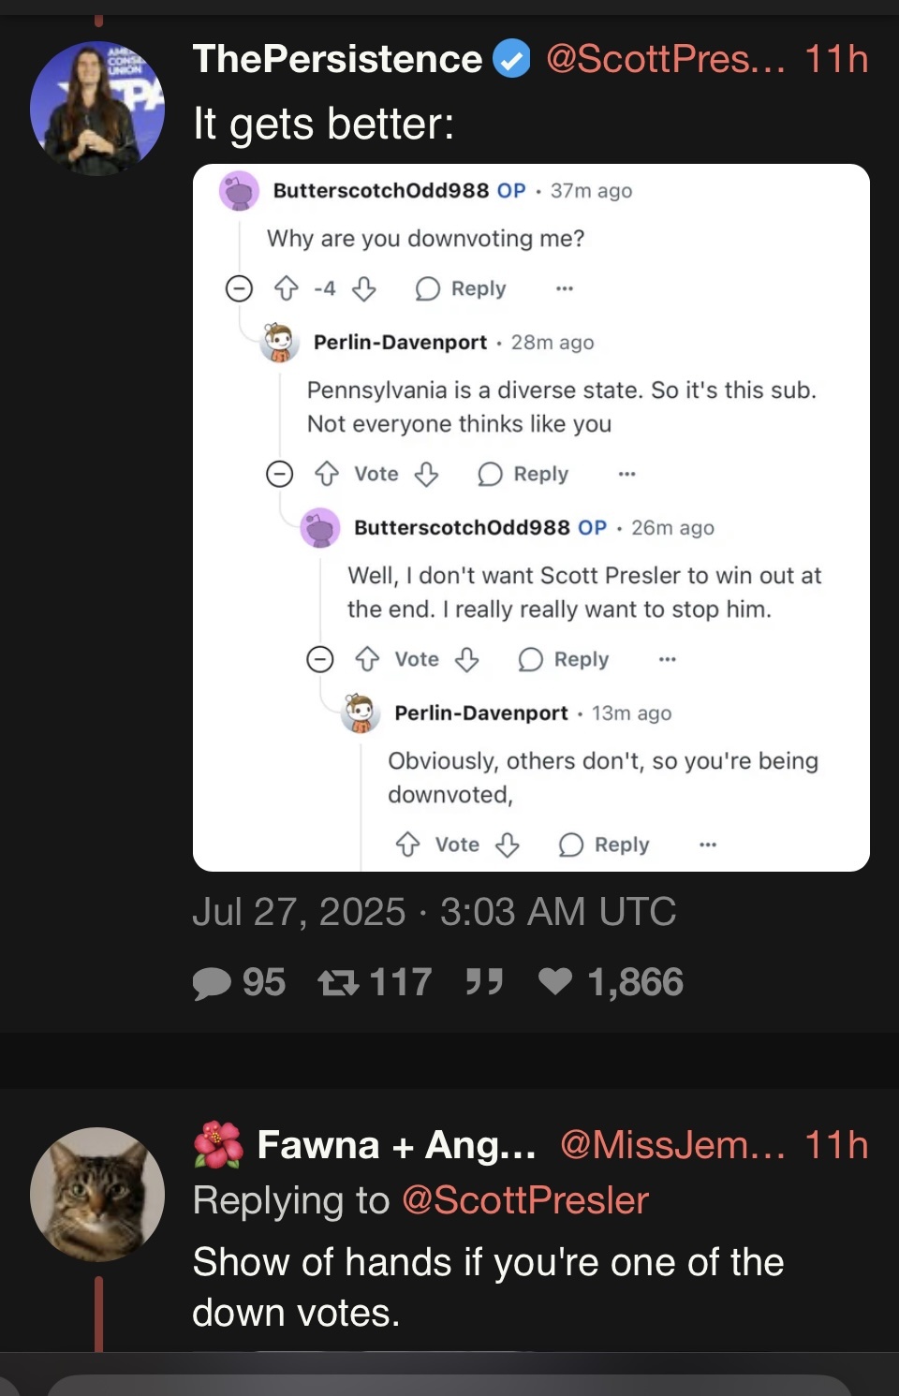The height and width of the screenshot is (1396, 899).
Task: Open the @ScottPresler mention link in reply
Action: [x=524, y=1200]
